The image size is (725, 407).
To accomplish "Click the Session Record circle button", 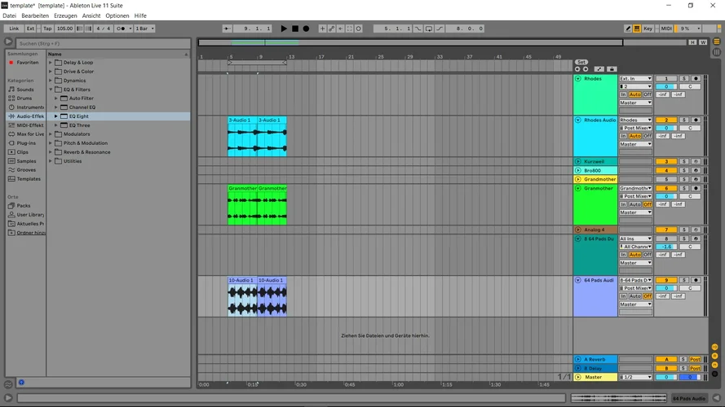I will click(358, 28).
